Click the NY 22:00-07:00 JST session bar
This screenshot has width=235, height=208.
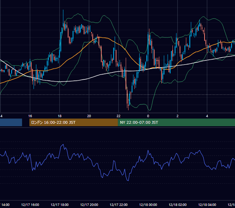click(176, 122)
